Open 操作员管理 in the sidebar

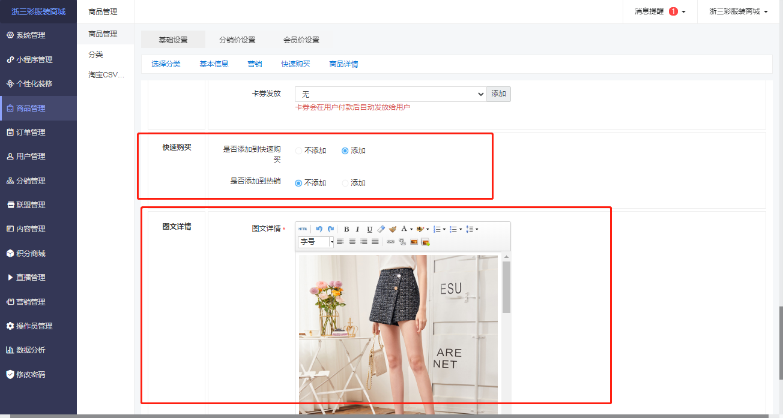[38, 326]
